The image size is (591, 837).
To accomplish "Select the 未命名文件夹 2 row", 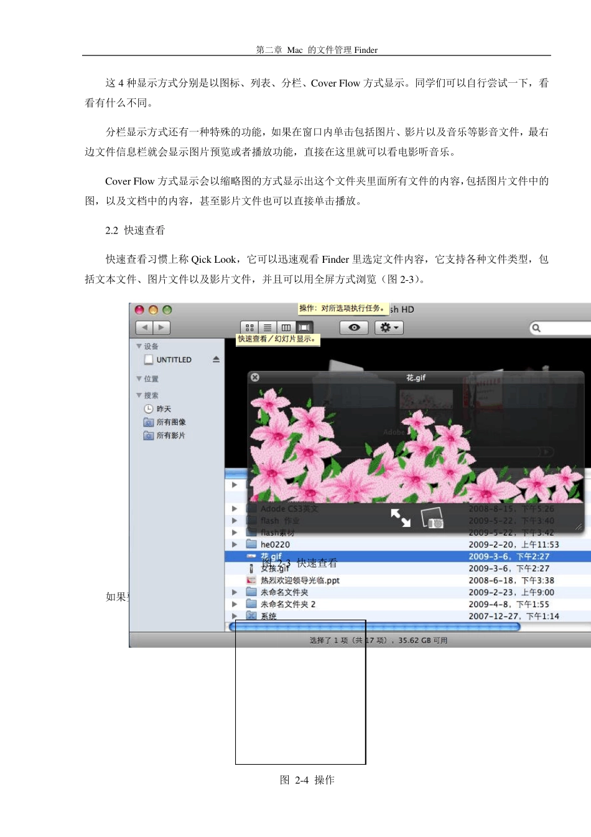I will tap(408, 604).
